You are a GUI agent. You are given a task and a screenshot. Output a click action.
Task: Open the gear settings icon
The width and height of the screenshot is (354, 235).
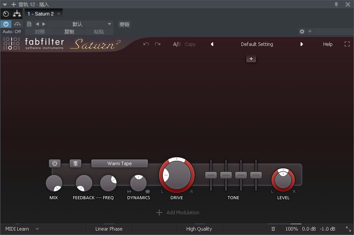[x=302, y=31]
